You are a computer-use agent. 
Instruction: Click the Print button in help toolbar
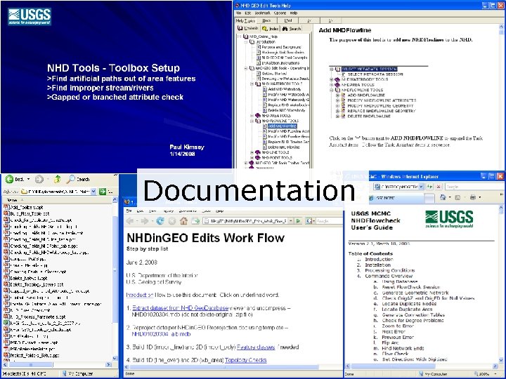tap(288, 20)
